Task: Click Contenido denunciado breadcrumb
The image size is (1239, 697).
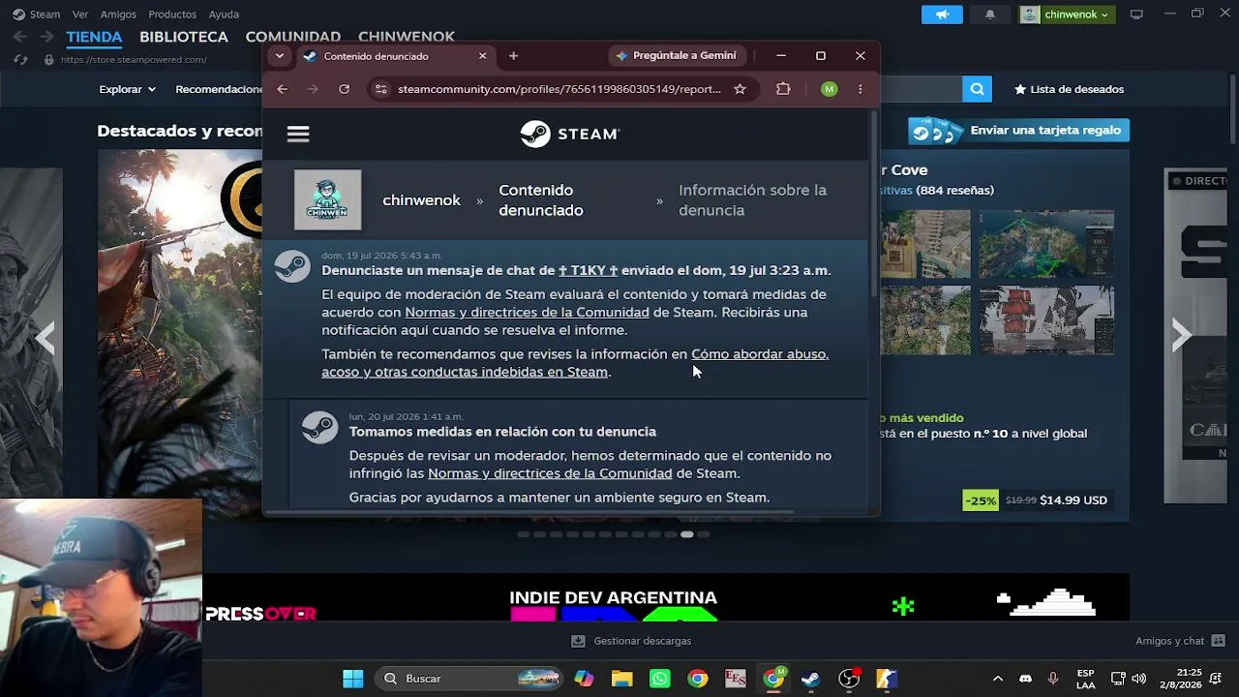Action: [540, 200]
